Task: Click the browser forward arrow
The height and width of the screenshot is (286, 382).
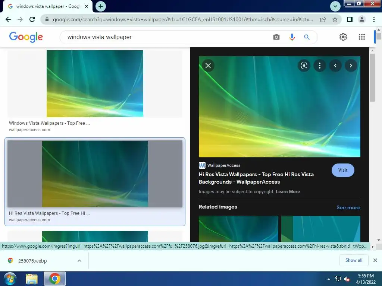Action: point(20,19)
